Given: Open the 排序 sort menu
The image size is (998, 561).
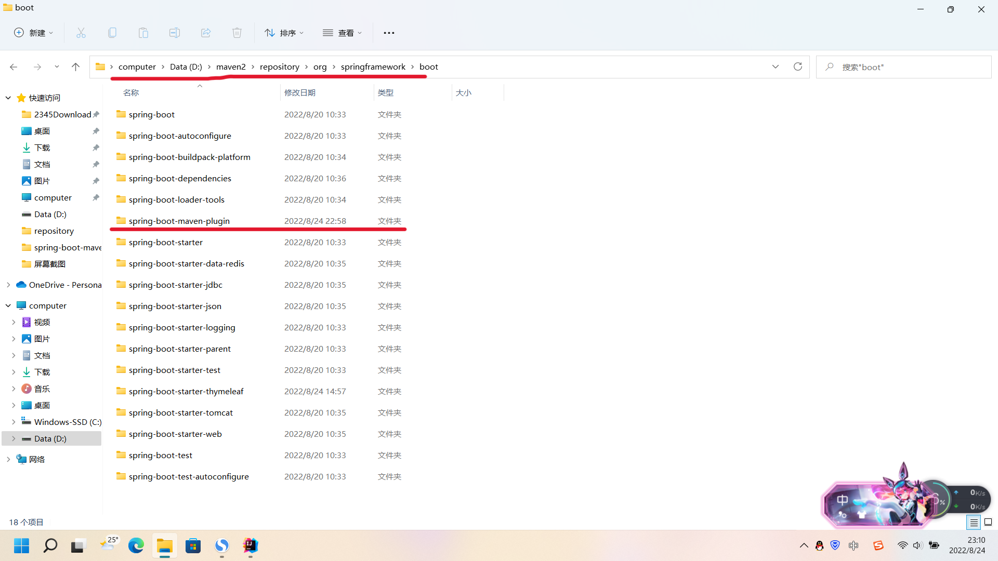Looking at the screenshot, I should pos(284,33).
